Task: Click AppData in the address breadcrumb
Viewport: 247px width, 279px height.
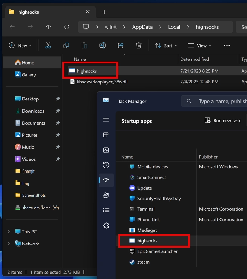Action: [x=142, y=27]
